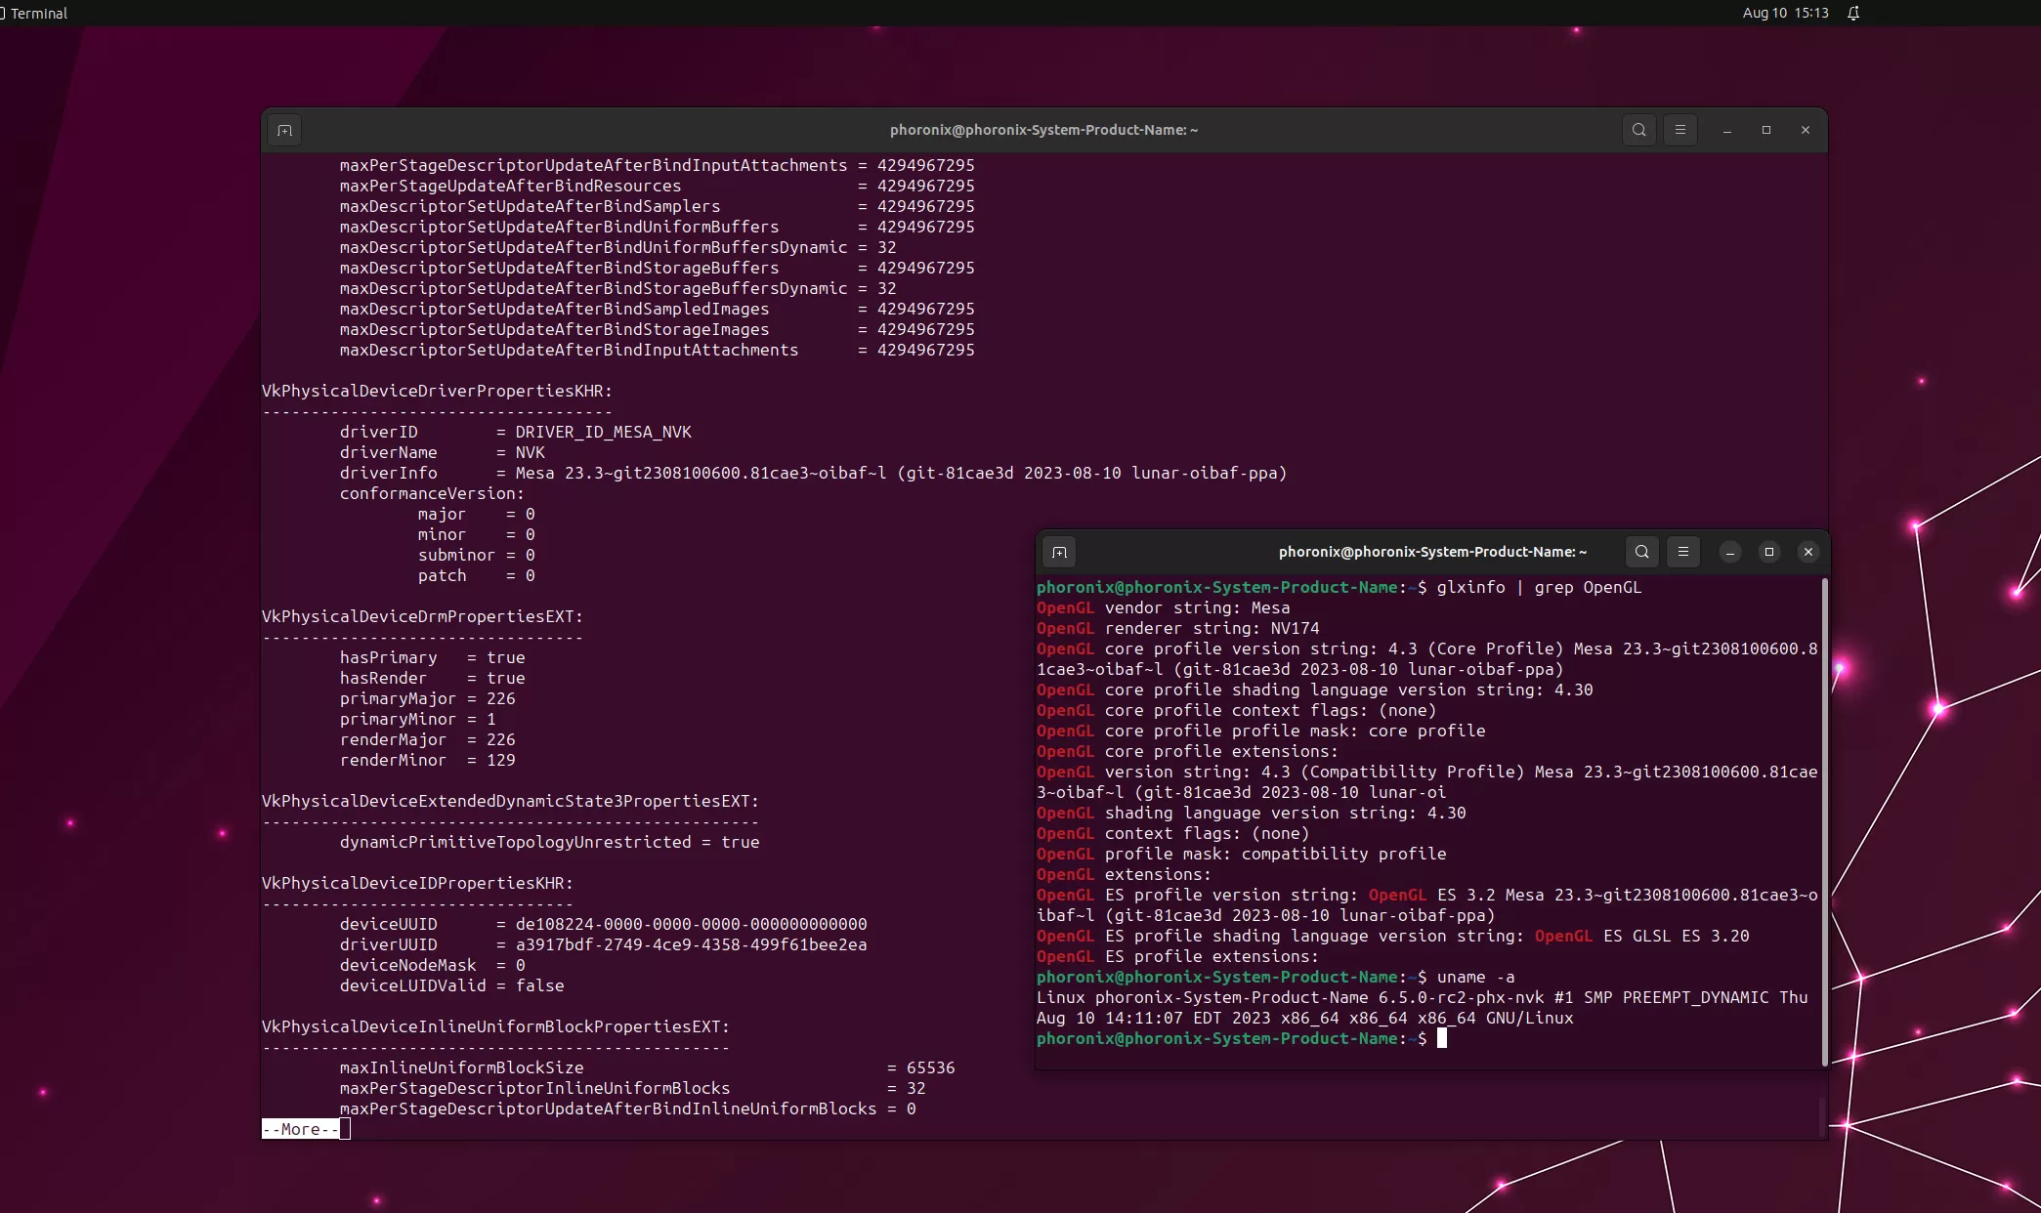Focus front terminal via its title bar

[1432, 552]
